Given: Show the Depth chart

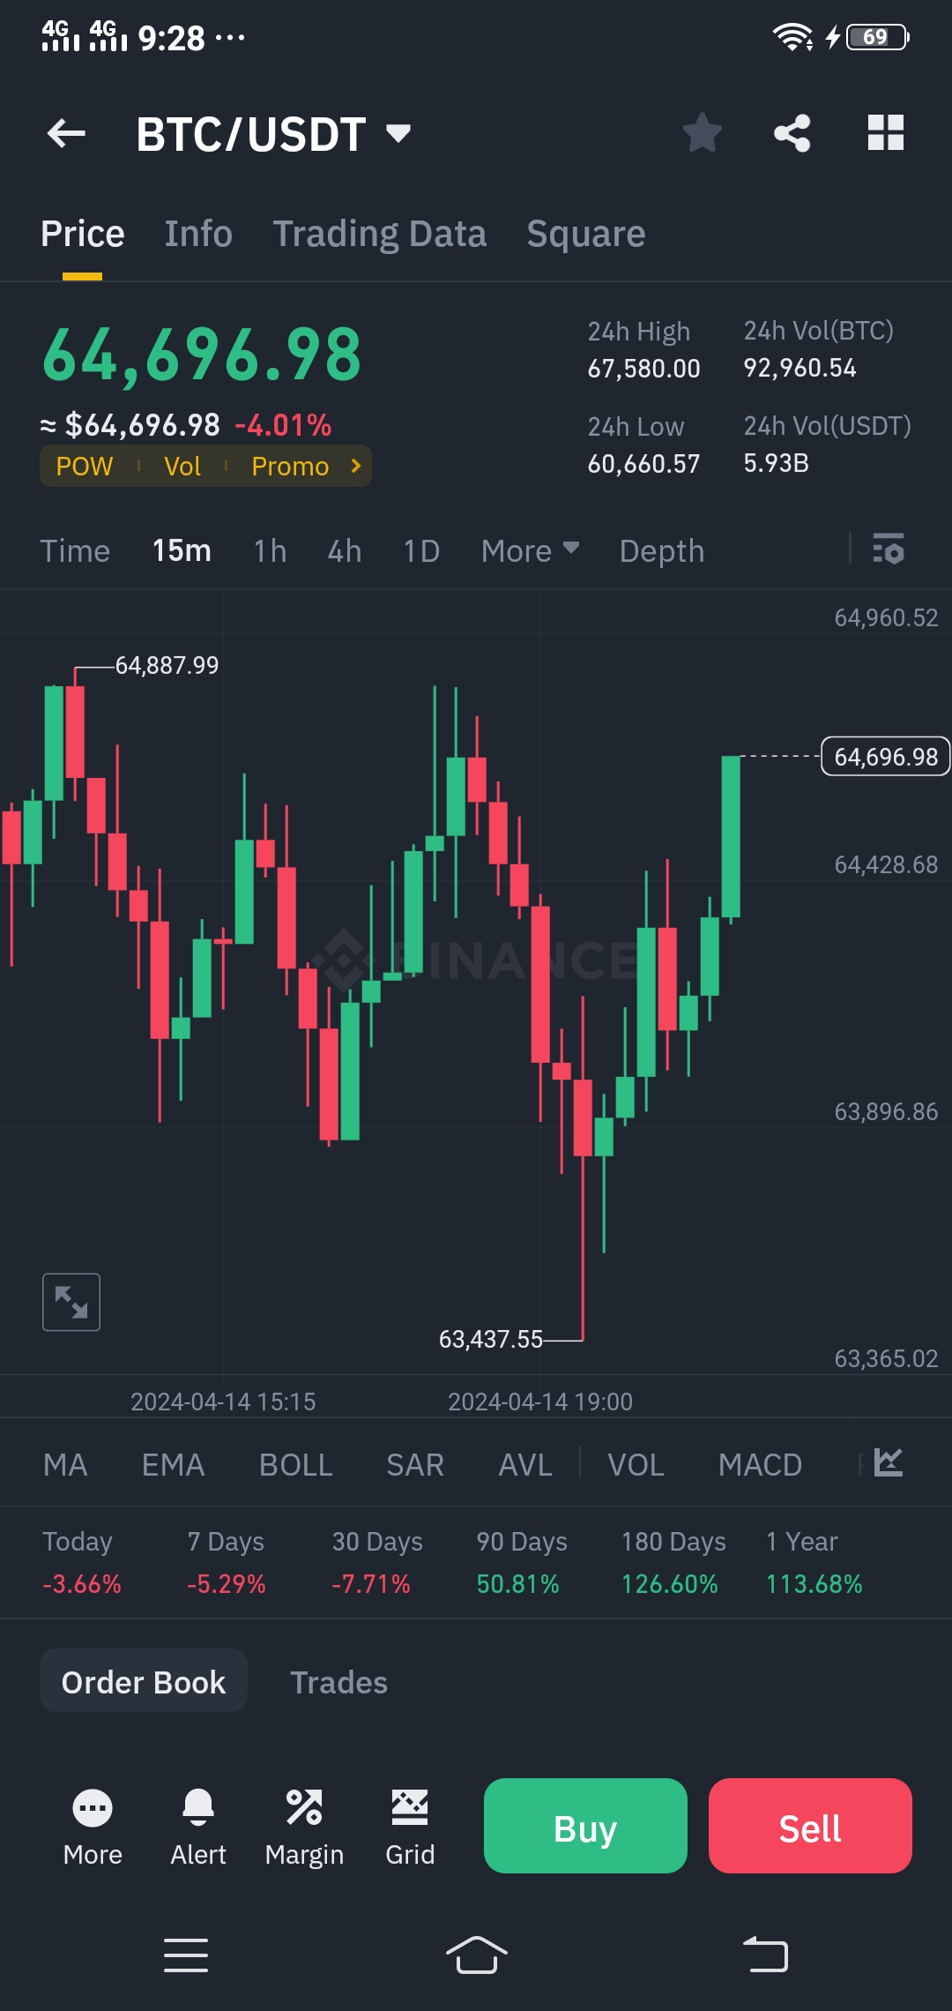Looking at the screenshot, I should (x=662, y=551).
